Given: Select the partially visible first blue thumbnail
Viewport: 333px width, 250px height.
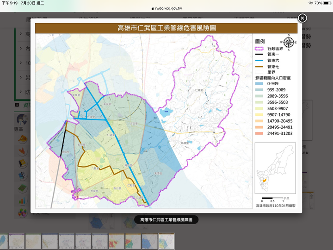Looking at the screenshot, I should (4, 241).
